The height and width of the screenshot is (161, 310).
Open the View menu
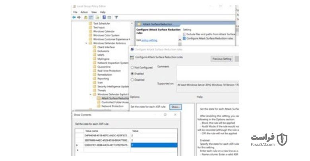point(94,12)
